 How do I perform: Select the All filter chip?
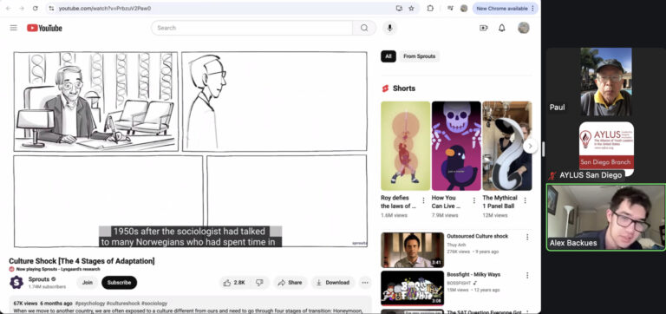388,56
